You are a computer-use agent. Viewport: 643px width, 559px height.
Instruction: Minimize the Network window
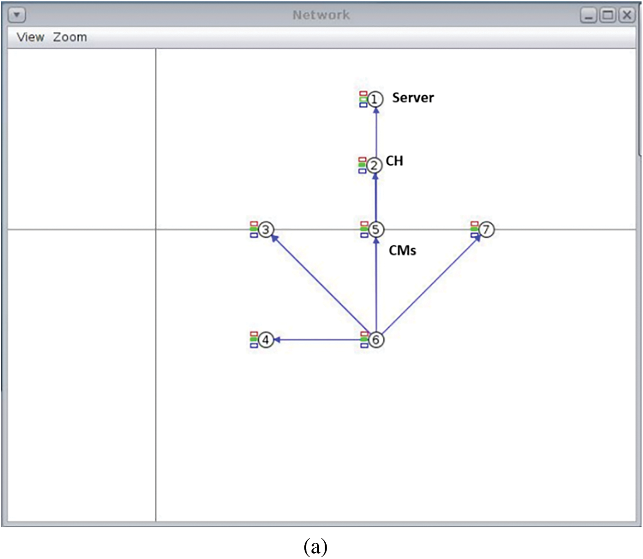click(x=588, y=15)
